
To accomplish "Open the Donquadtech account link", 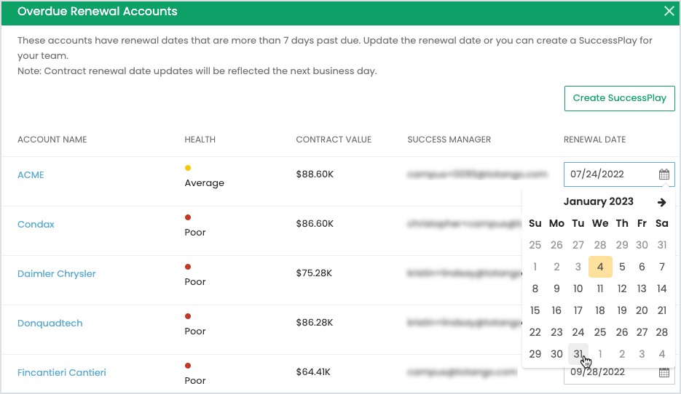I will [50, 323].
